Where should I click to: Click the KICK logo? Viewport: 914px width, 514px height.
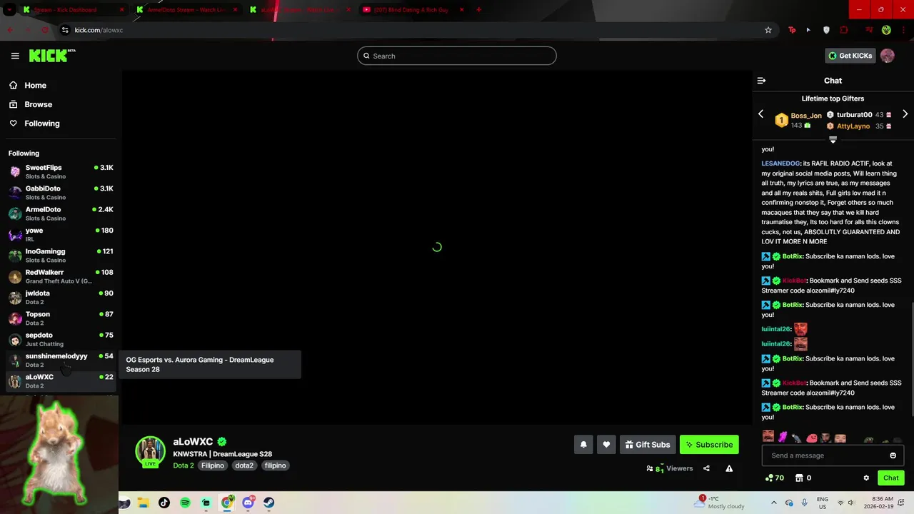click(52, 56)
